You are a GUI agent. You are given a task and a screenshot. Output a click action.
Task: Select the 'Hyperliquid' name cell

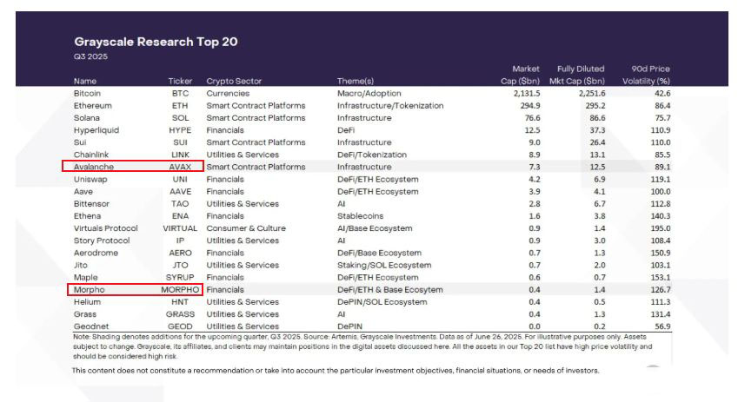[96, 129]
